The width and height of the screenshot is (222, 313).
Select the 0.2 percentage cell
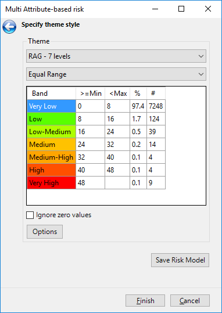[138, 145]
